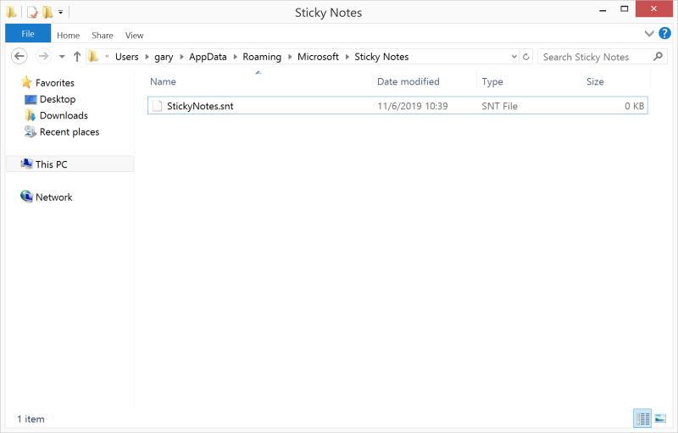Click the search magnifier icon
This screenshot has height=433, width=678.
pos(658,57)
